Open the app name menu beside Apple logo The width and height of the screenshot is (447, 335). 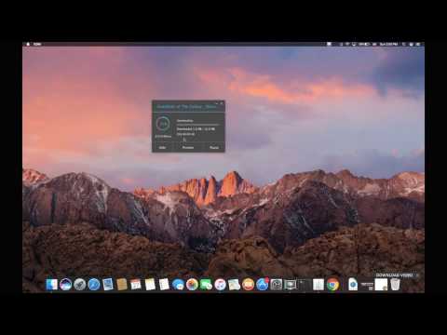pyautogui.click(x=37, y=44)
